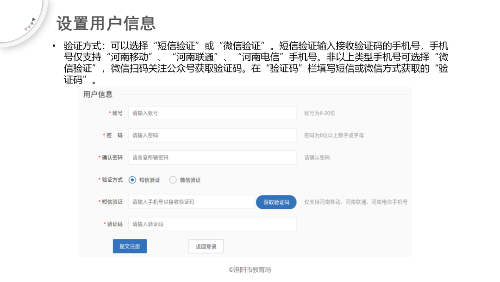The image size is (500, 282).
Task: Select the 微信验证 radio button
Action: (x=173, y=179)
